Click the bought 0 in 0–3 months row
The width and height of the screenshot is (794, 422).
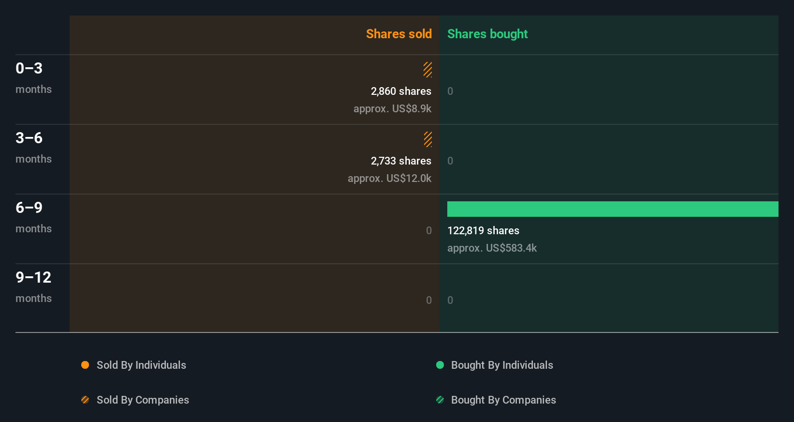(x=450, y=91)
